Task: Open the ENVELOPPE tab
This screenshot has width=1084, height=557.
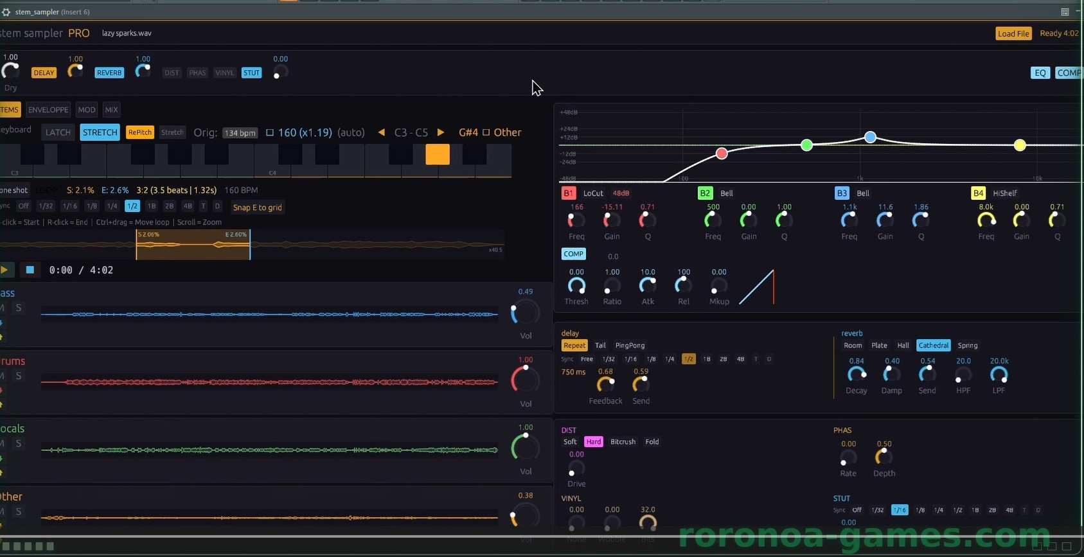Action: point(48,110)
